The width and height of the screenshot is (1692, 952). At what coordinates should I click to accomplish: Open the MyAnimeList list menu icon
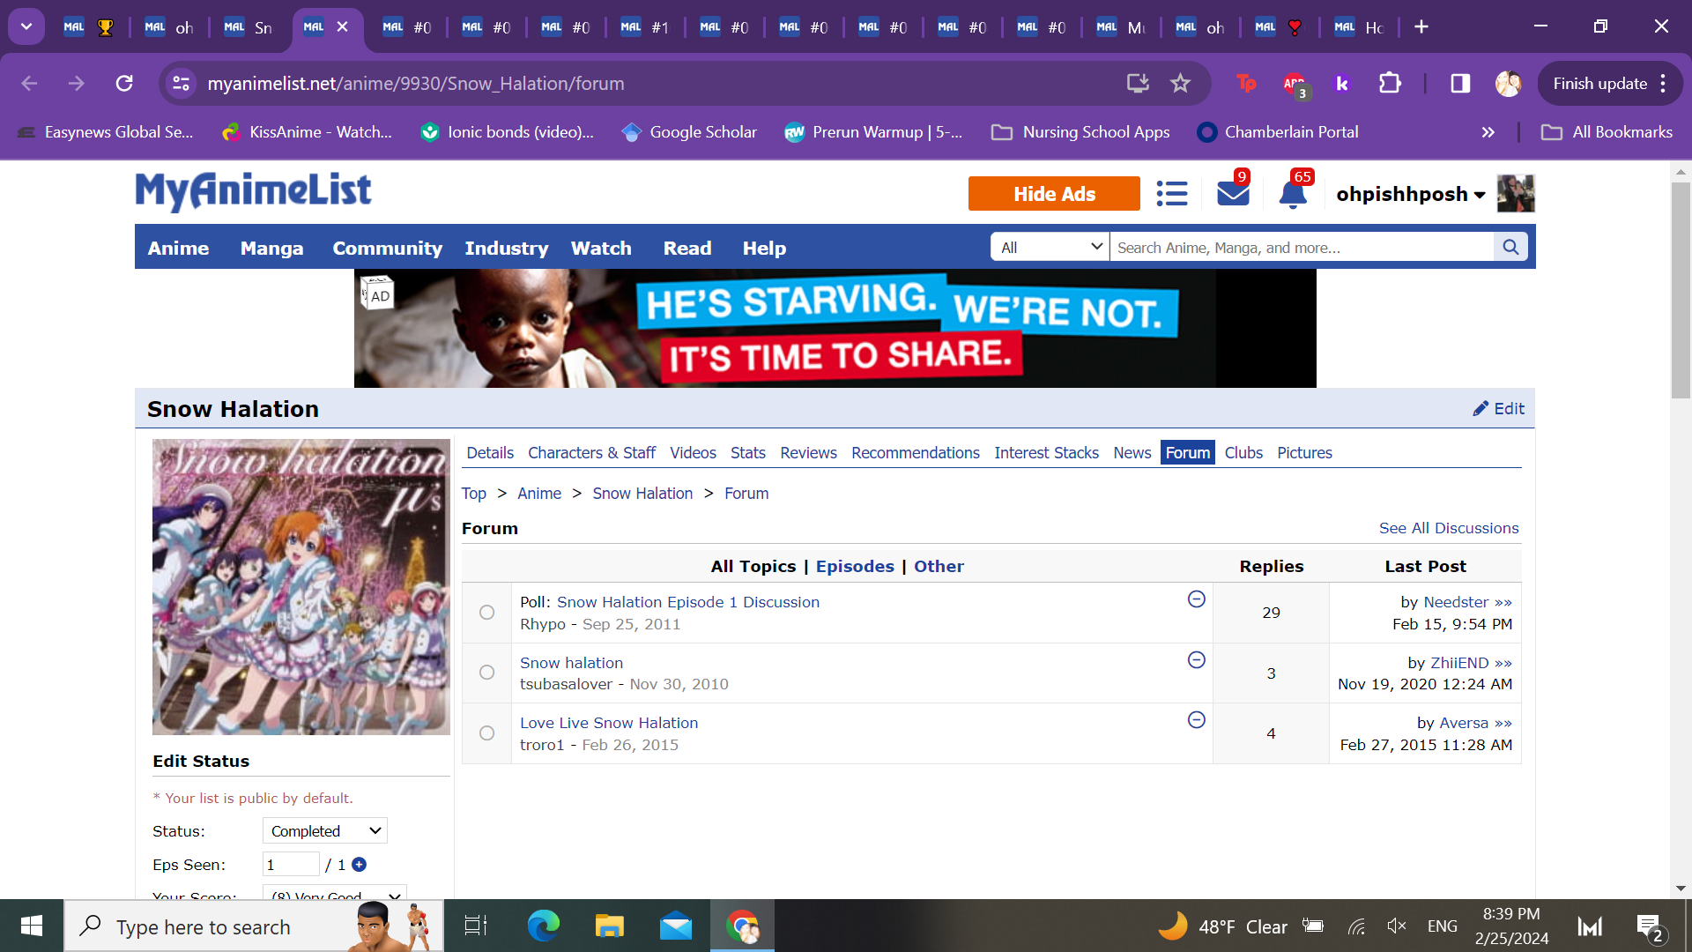[1171, 193]
